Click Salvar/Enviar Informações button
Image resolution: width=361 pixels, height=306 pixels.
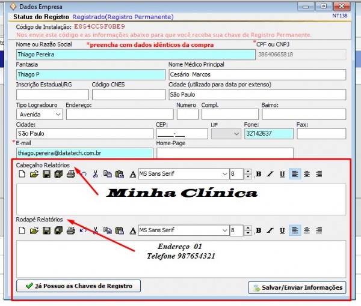(297, 287)
